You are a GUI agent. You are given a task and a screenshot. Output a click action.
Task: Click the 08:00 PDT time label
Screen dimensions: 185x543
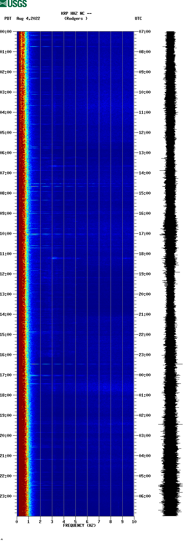click(6, 193)
